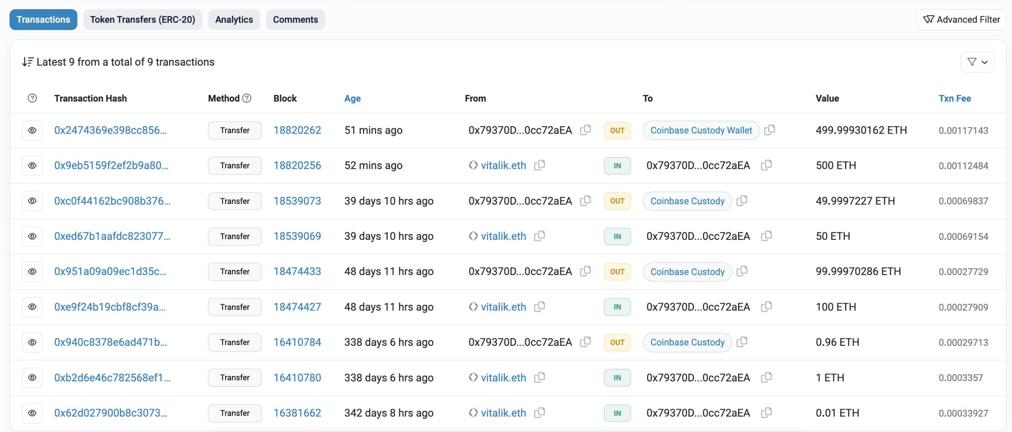Copy To address in the 50 ETH row
Viewport: 1012px width, 432px height.
766,236
